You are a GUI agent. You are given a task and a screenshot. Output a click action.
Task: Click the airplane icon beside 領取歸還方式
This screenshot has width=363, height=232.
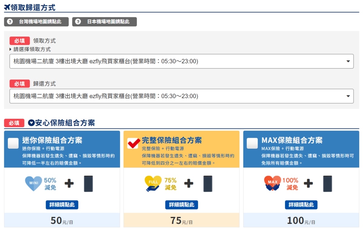7,7
